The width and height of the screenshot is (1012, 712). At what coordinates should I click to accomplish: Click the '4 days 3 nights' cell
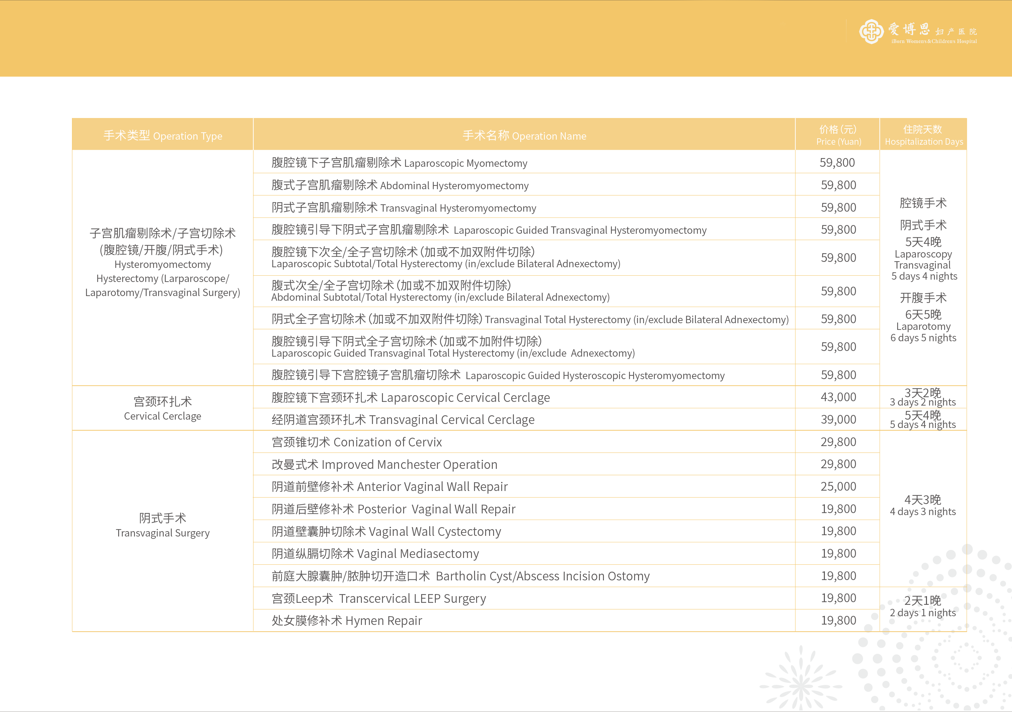(923, 509)
